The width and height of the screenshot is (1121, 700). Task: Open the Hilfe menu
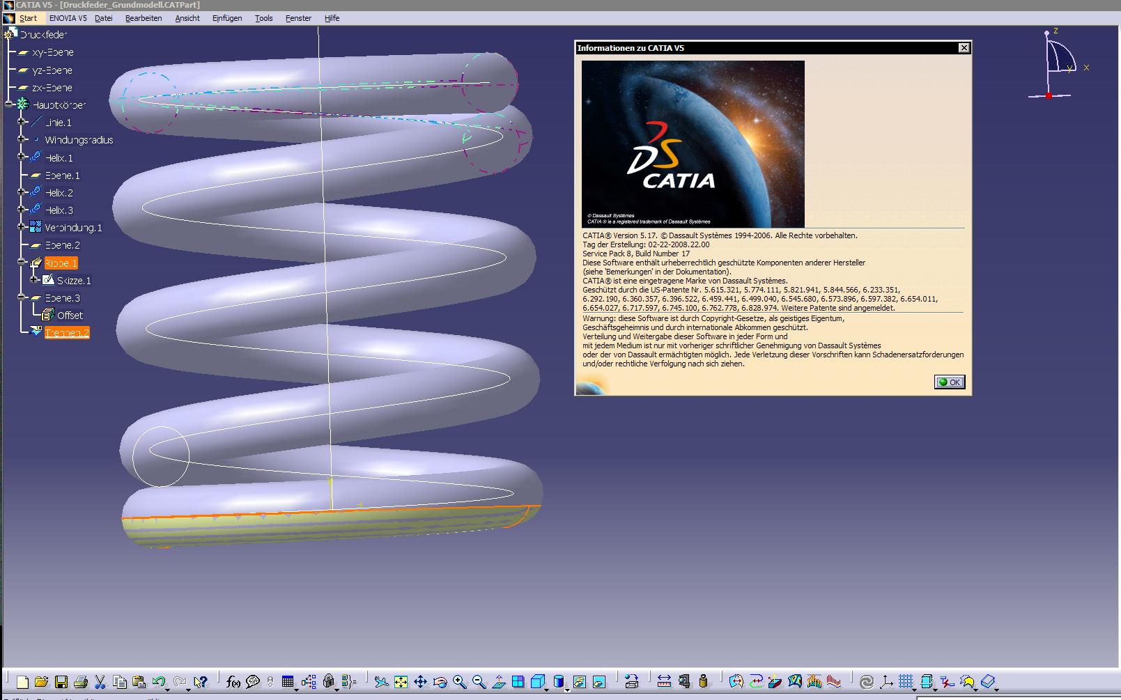pyautogui.click(x=332, y=18)
